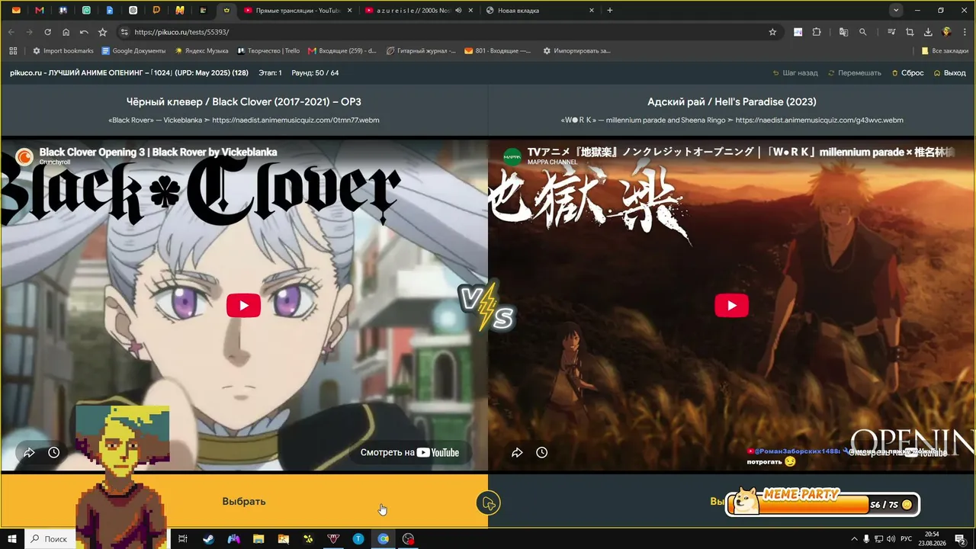Open the W●RK naedist webm link
Viewport: 976px width, 549px height.
820,120
